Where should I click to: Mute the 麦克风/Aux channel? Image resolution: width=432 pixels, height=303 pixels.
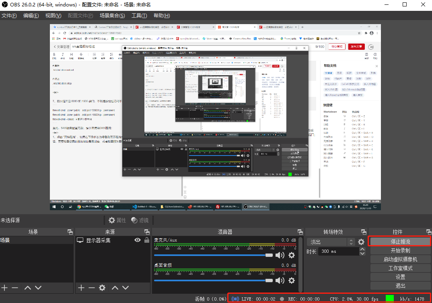280,255
